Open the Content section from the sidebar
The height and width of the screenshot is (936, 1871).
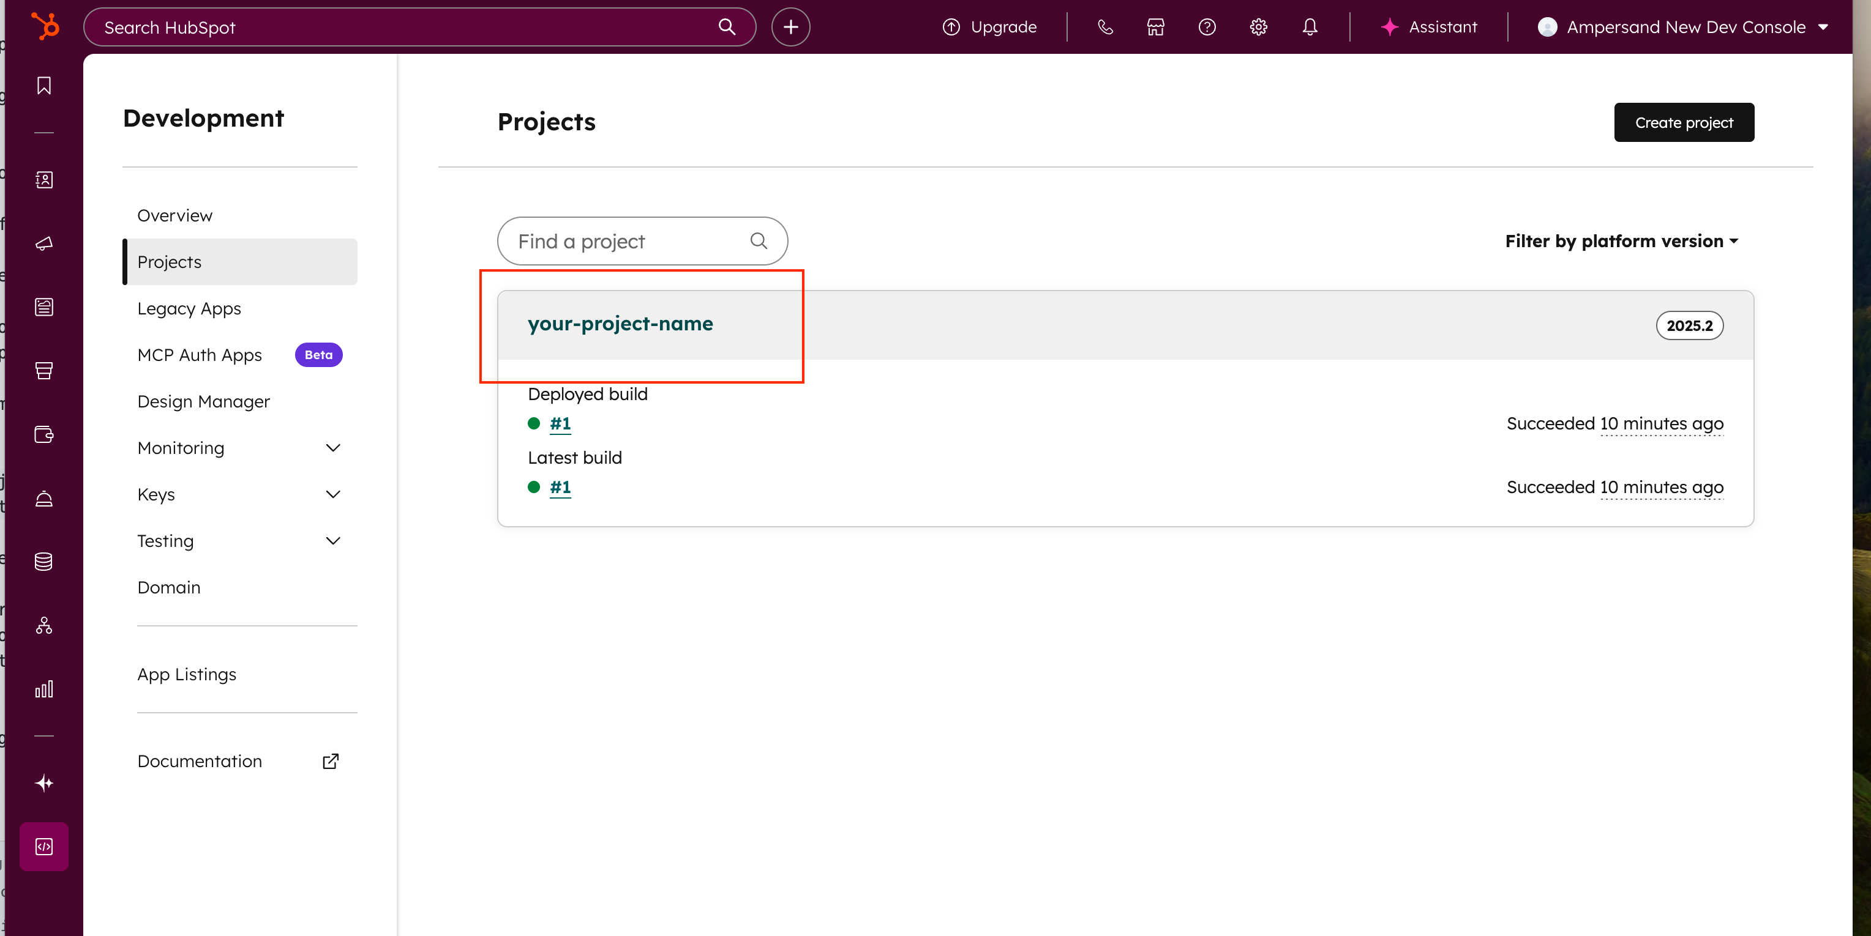point(43,306)
